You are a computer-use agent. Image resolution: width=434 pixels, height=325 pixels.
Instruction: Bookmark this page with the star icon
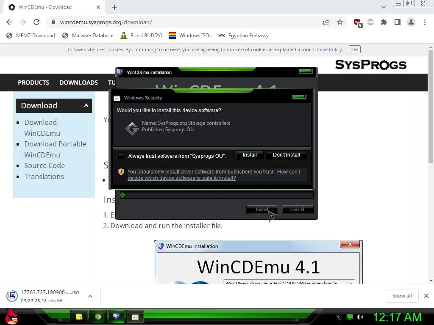pyautogui.click(x=340, y=22)
